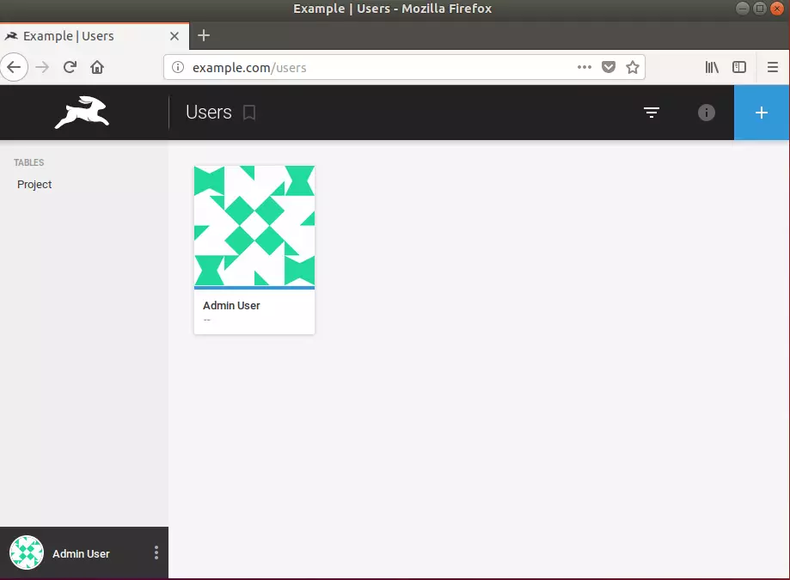Open the Admin User card avatar
This screenshot has height=580, width=790.
[254, 225]
